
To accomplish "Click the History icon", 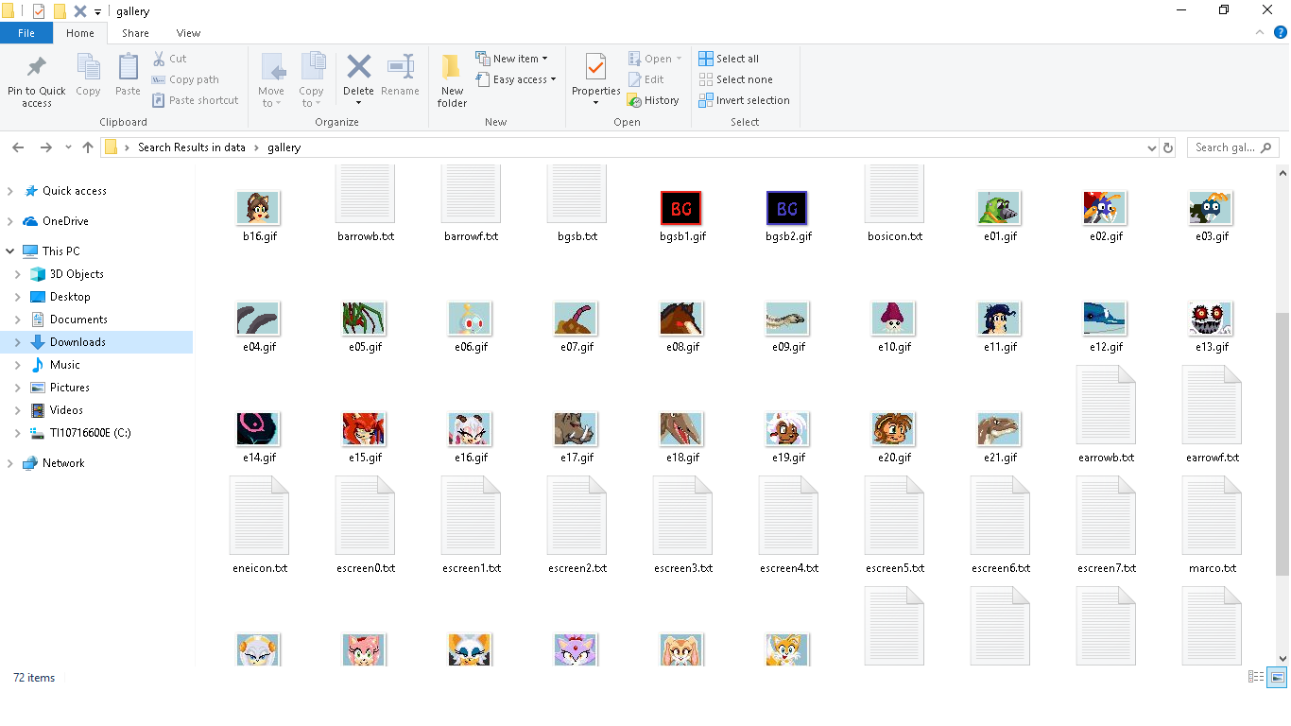I will (x=653, y=100).
